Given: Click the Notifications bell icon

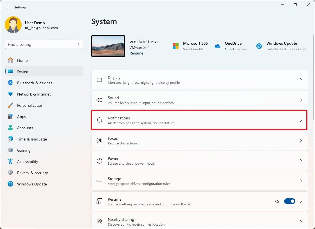Looking at the screenshot, I should tap(99, 120).
